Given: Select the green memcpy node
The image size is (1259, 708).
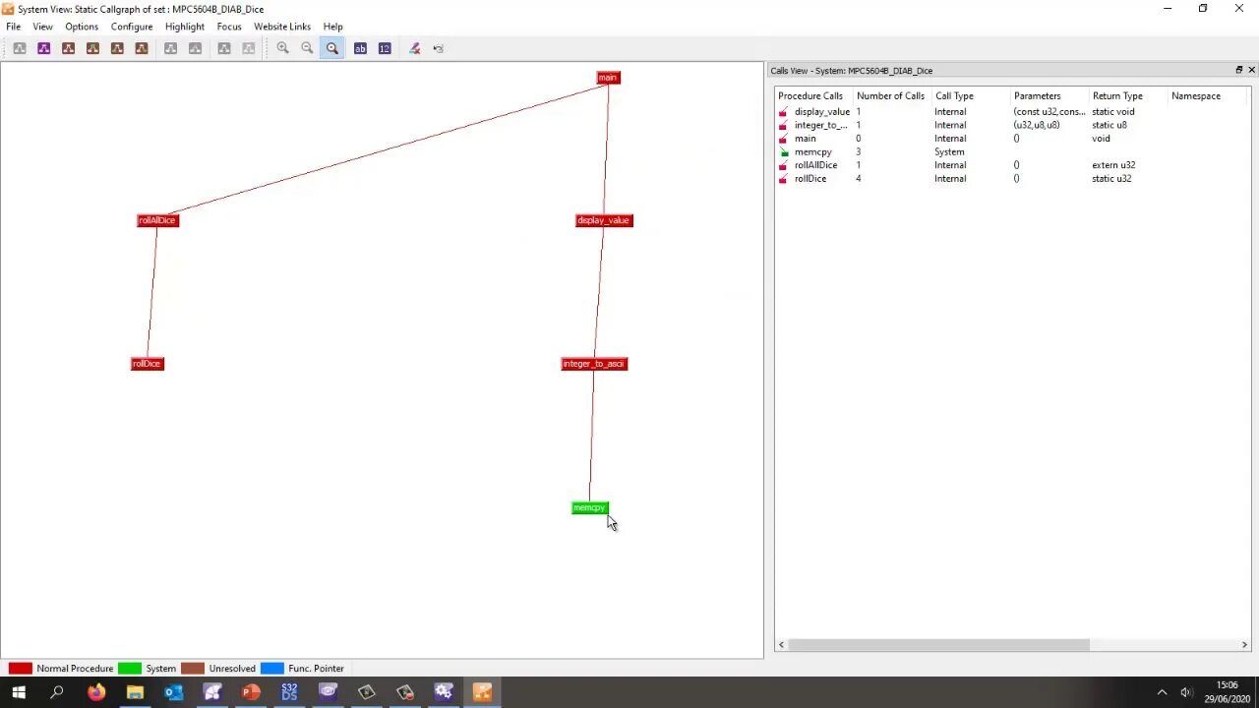Looking at the screenshot, I should coord(590,507).
